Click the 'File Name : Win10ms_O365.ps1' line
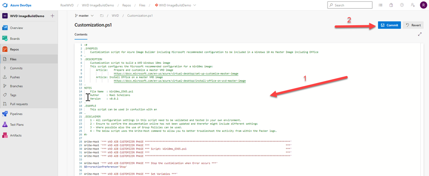This screenshot has width=429, height=176. pyautogui.click(x=112, y=91)
